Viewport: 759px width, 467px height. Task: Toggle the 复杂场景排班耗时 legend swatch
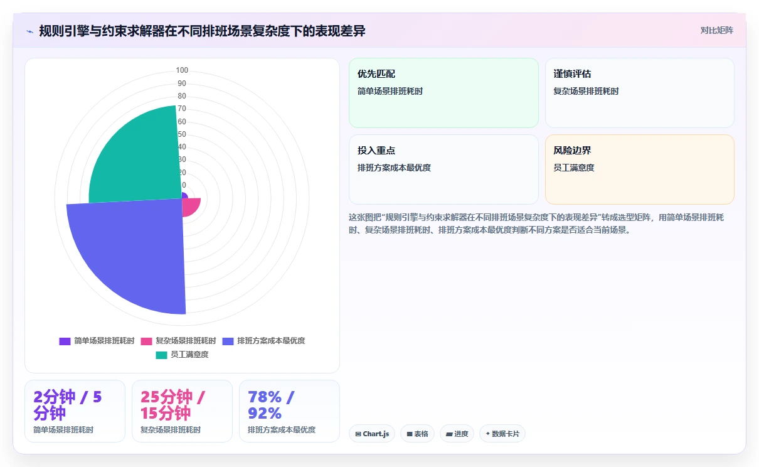click(147, 341)
